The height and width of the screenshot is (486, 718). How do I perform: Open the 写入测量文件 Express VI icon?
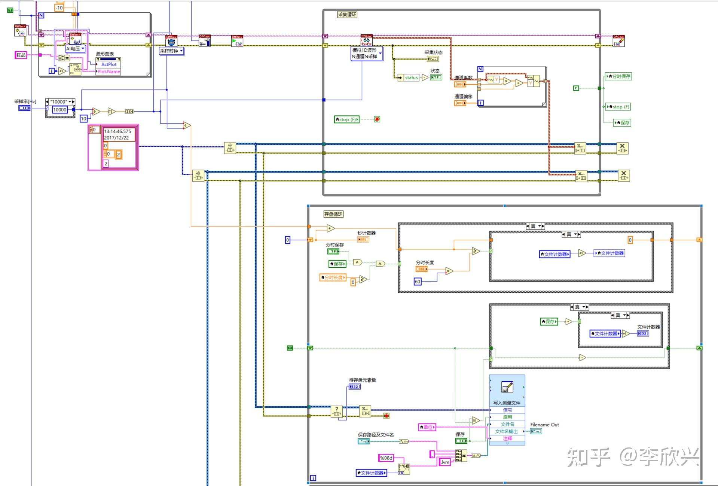coord(507,388)
